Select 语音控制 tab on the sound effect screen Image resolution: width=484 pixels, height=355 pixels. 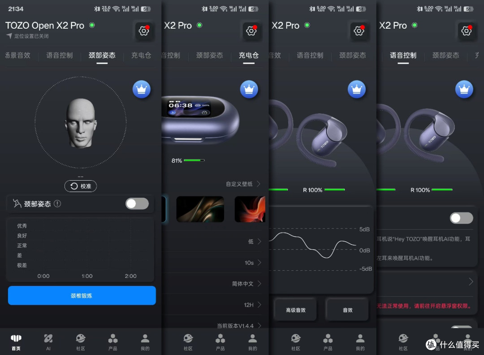point(310,55)
